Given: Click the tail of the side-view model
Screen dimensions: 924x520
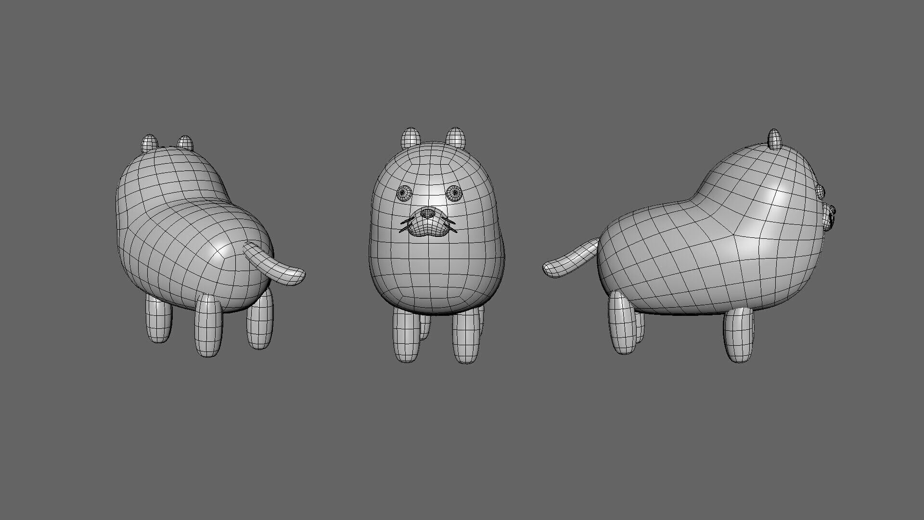Looking at the screenshot, I should (572, 259).
